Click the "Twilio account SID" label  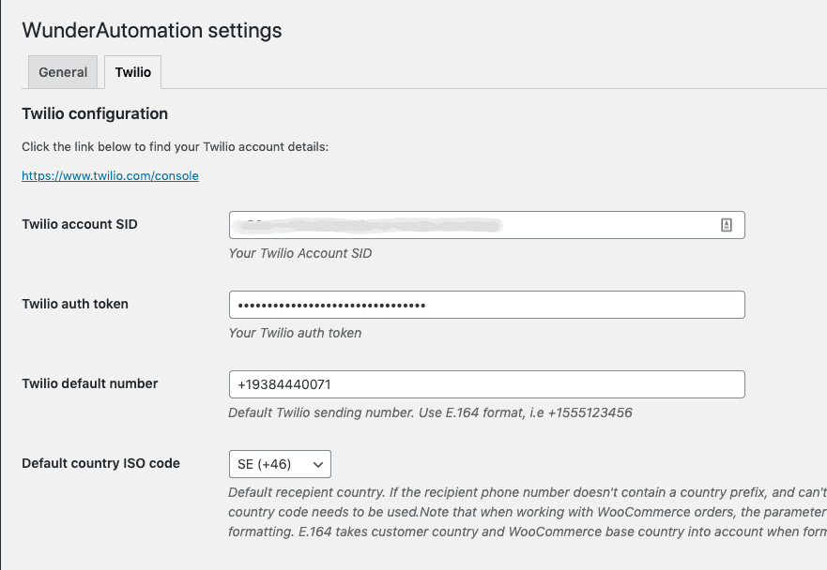coord(80,224)
